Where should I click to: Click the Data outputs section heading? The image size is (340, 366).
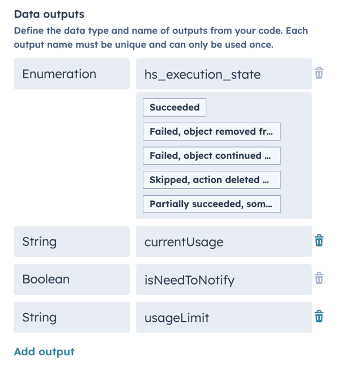coord(49,14)
